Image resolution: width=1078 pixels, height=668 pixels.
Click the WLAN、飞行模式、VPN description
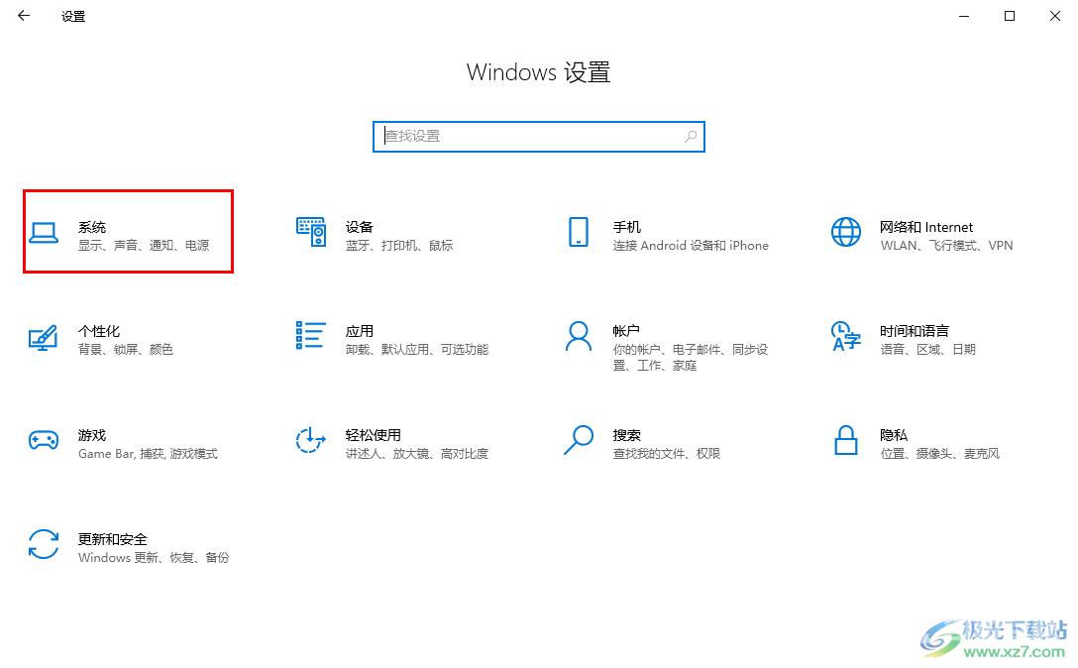click(x=946, y=246)
